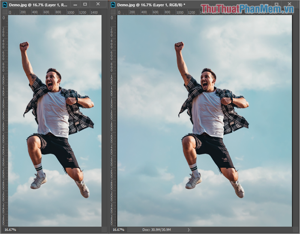Image resolution: width=300 pixels, height=234 pixels.
Task: Minimize the left Demo.jpg document window
Action: [x=75, y=5]
